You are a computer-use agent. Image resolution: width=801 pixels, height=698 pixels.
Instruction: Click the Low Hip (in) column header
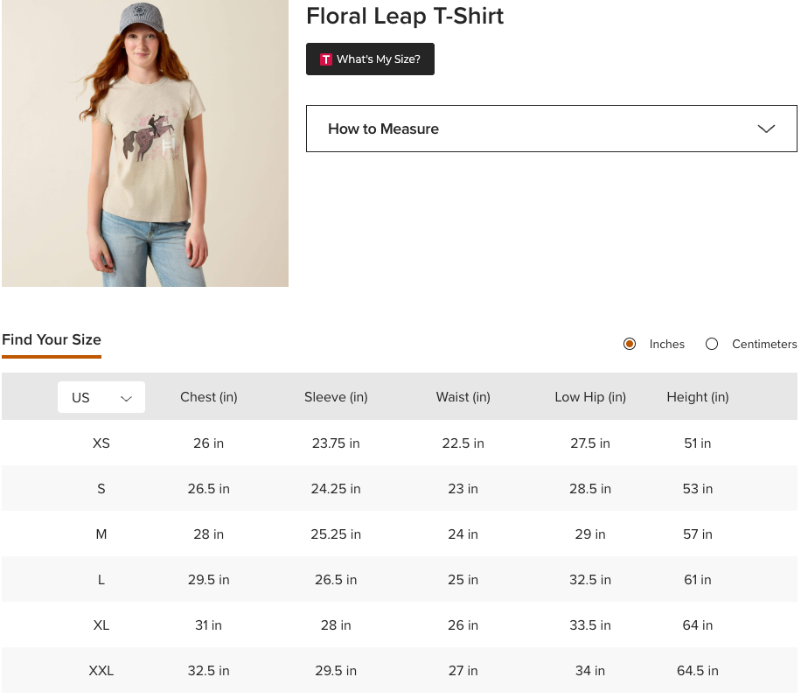point(590,397)
